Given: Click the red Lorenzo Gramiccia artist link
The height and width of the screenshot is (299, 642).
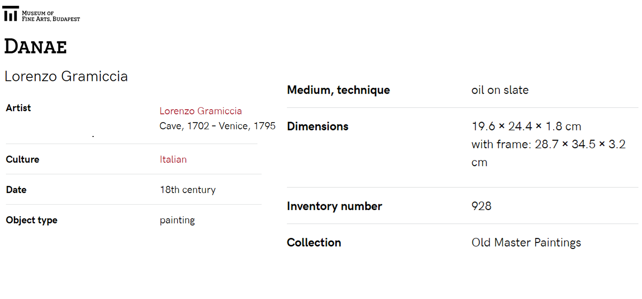Looking at the screenshot, I should [x=200, y=111].
